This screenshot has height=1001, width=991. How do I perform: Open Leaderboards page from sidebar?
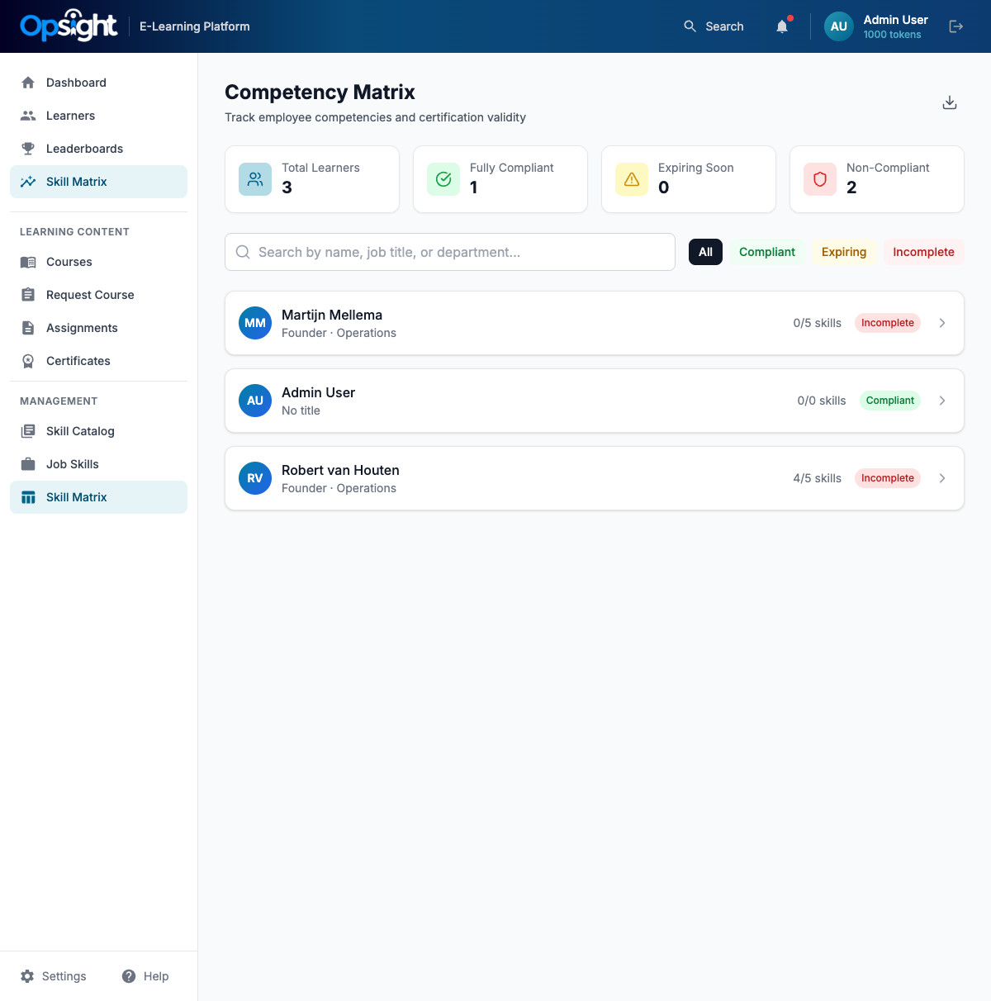tap(84, 149)
